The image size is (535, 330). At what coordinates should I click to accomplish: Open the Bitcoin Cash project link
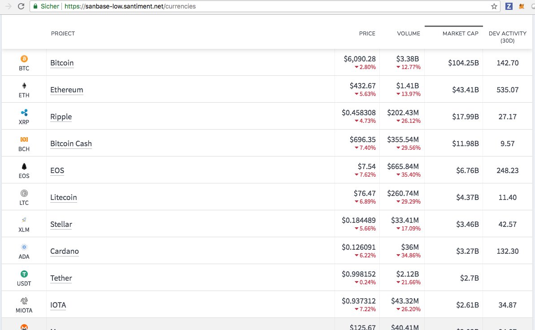click(x=71, y=143)
